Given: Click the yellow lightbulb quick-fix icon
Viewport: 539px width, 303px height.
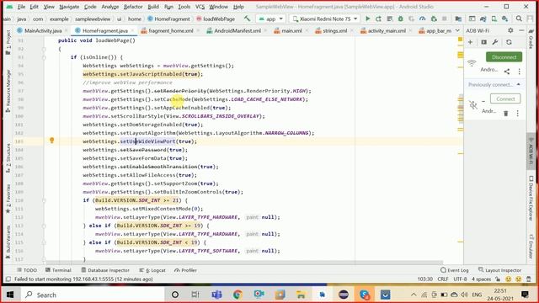Looking at the screenshot, I should point(52,141).
